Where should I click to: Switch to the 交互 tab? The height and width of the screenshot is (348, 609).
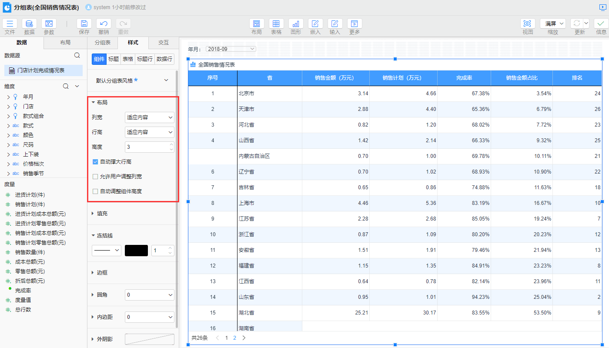click(x=163, y=43)
